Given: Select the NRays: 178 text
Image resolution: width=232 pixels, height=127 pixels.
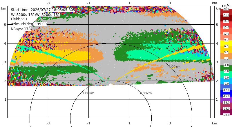Looking at the screenshot, I should click(21, 29).
